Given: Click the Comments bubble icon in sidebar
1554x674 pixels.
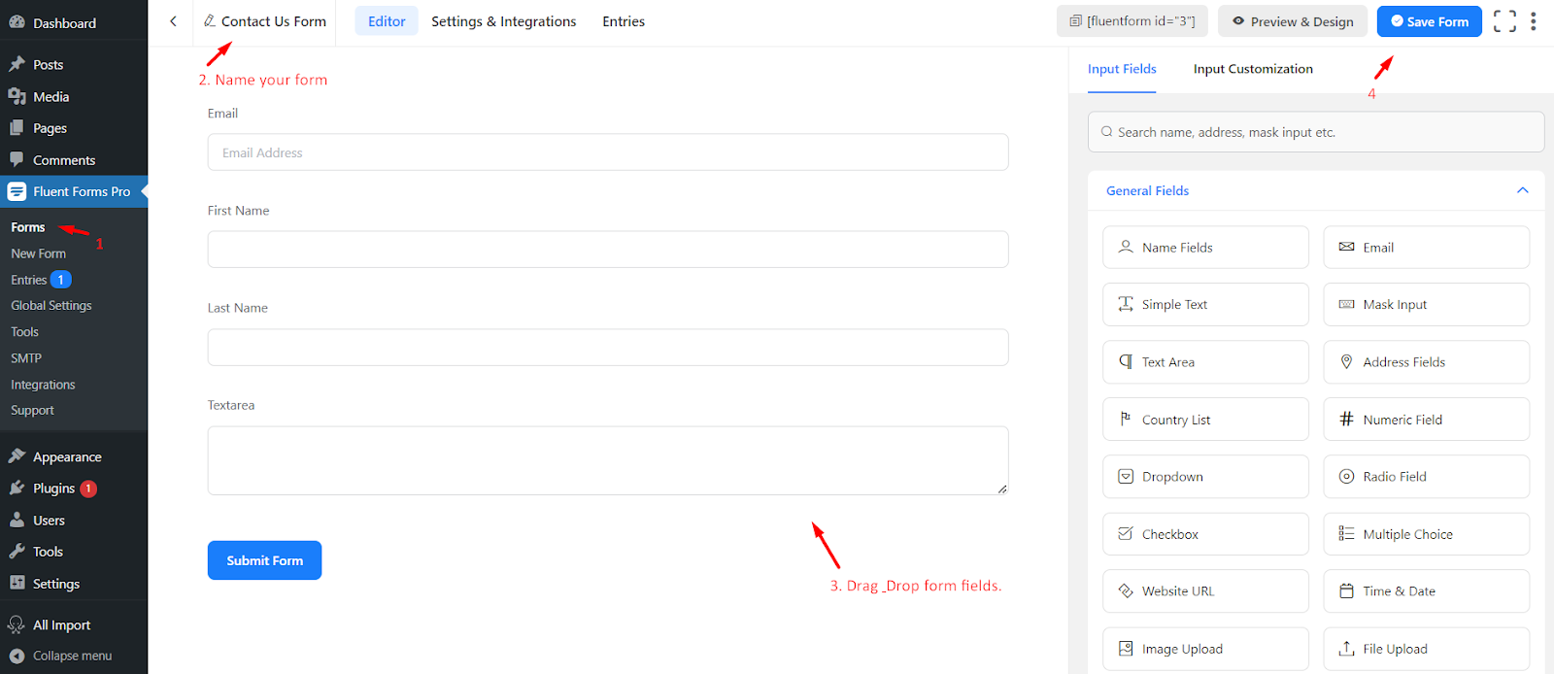Looking at the screenshot, I should 17,159.
